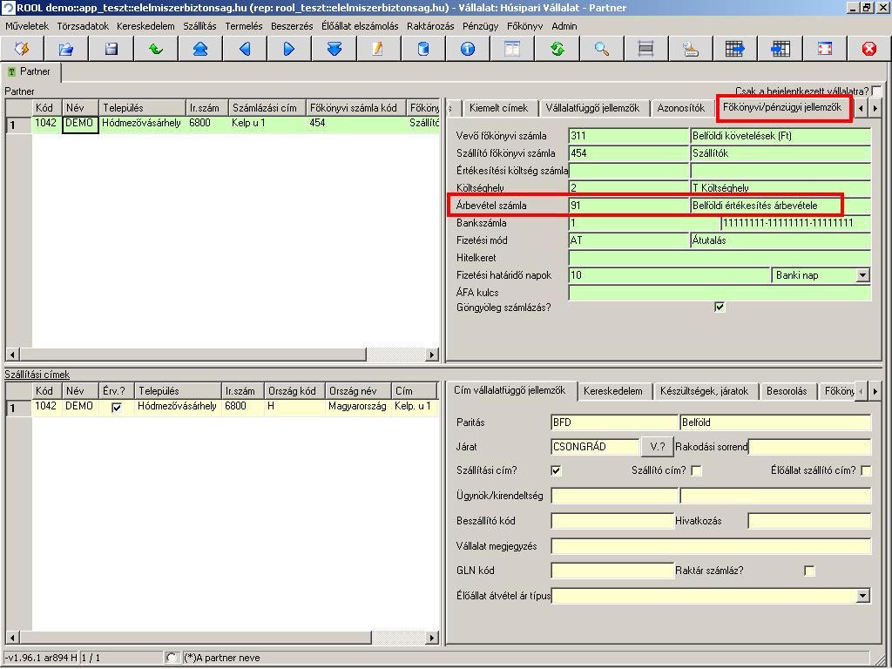
Task: Jump to first record with up-arrow icon
Action: 199,49
